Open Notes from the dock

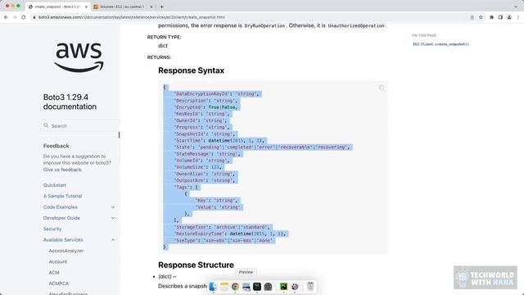tap(224, 287)
